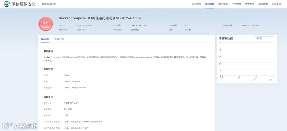287x131 pixels.
Task: Click the 攻击类型 value 目录遍历
Action: [135, 30]
